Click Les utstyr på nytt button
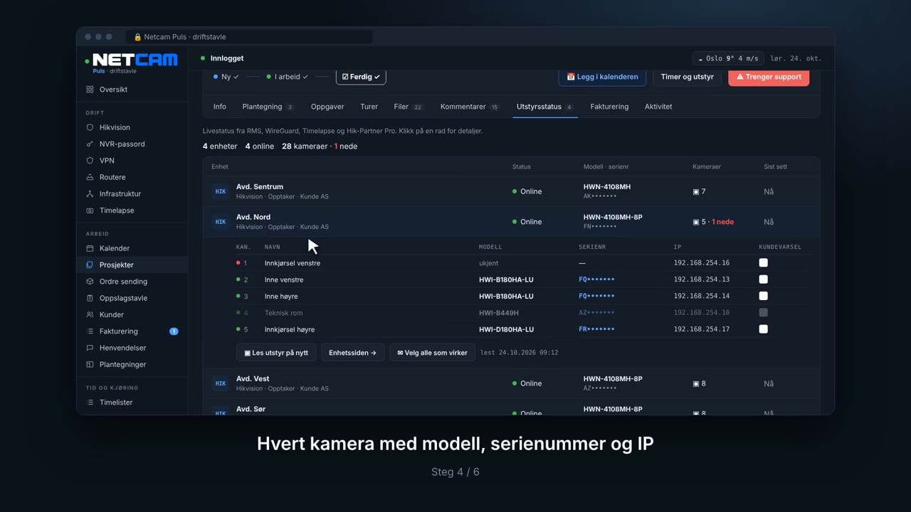 click(276, 353)
